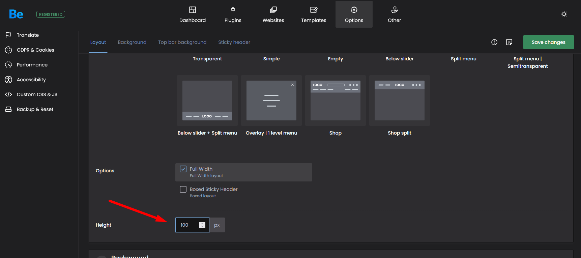This screenshot has height=258, width=581.
Task: Toggle light mode sun icon
Action: pyautogui.click(x=564, y=14)
